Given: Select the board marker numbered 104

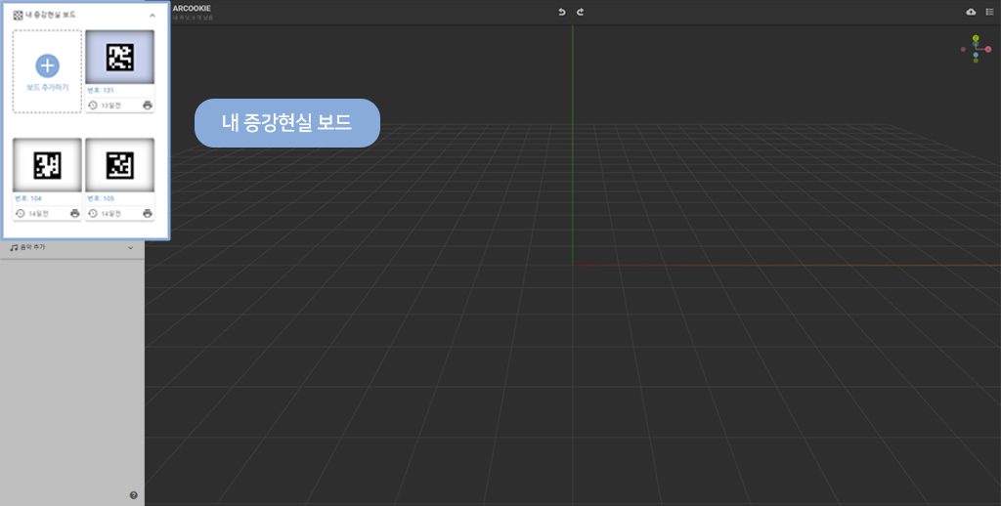Looking at the screenshot, I should pos(47,165).
